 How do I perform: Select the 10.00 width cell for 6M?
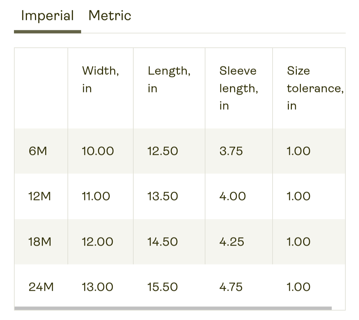[98, 151]
